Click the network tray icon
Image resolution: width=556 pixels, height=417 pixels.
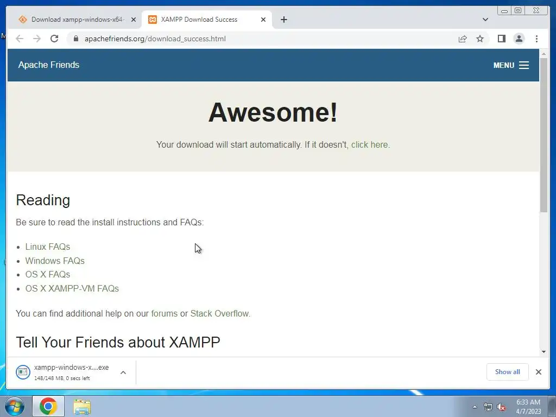coord(488,407)
